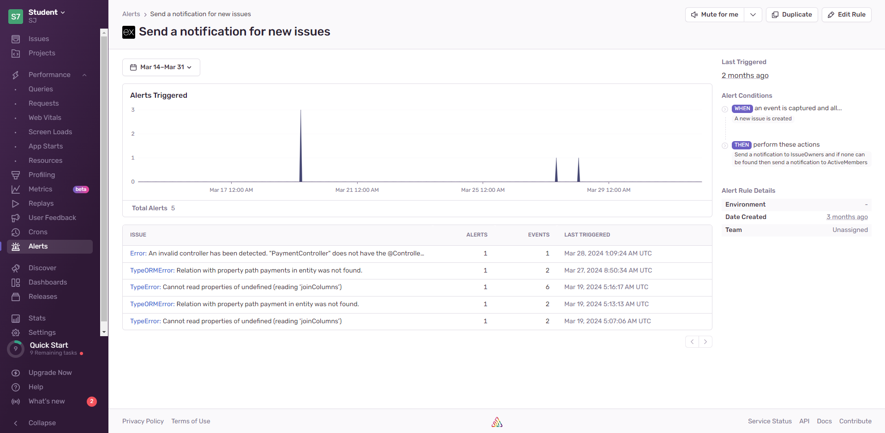This screenshot has width=885, height=433.
Task: Open the Issues sidebar icon
Action: point(16,39)
